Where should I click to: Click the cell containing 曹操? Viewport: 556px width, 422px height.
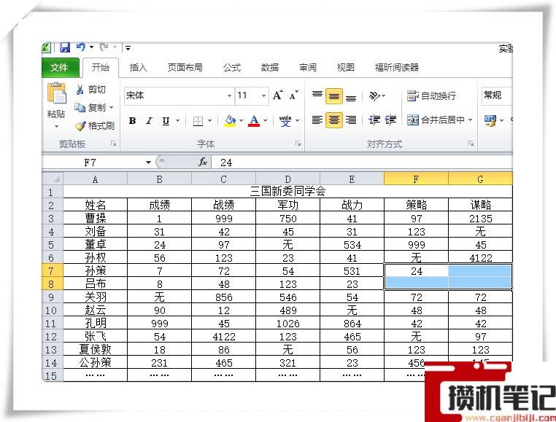pyautogui.click(x=95, y=218)
